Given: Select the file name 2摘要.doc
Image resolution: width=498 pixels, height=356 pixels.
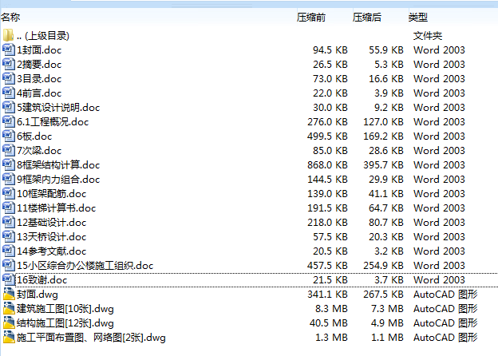Looking at the screenshot, I should [x=39, y=64].
